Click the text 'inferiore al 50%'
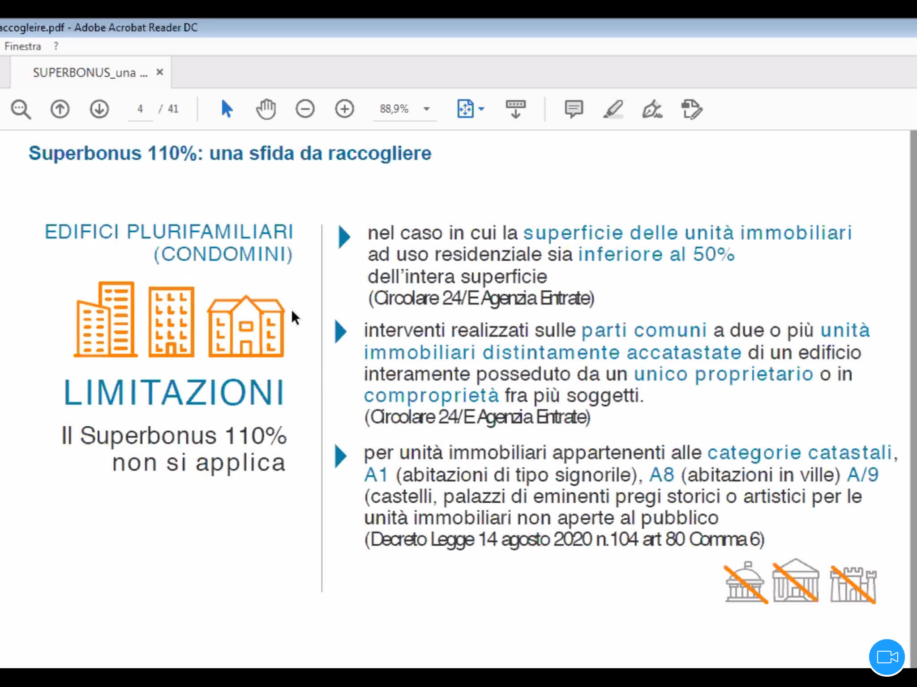917x687 pixels. [x=656, y=254]
